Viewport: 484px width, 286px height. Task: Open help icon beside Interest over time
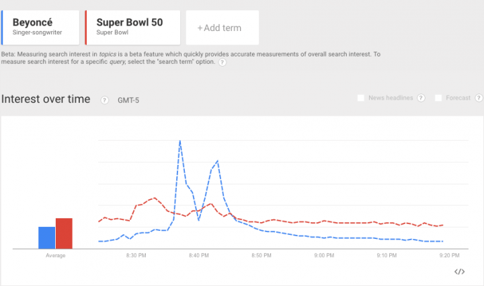coord(104,100)
